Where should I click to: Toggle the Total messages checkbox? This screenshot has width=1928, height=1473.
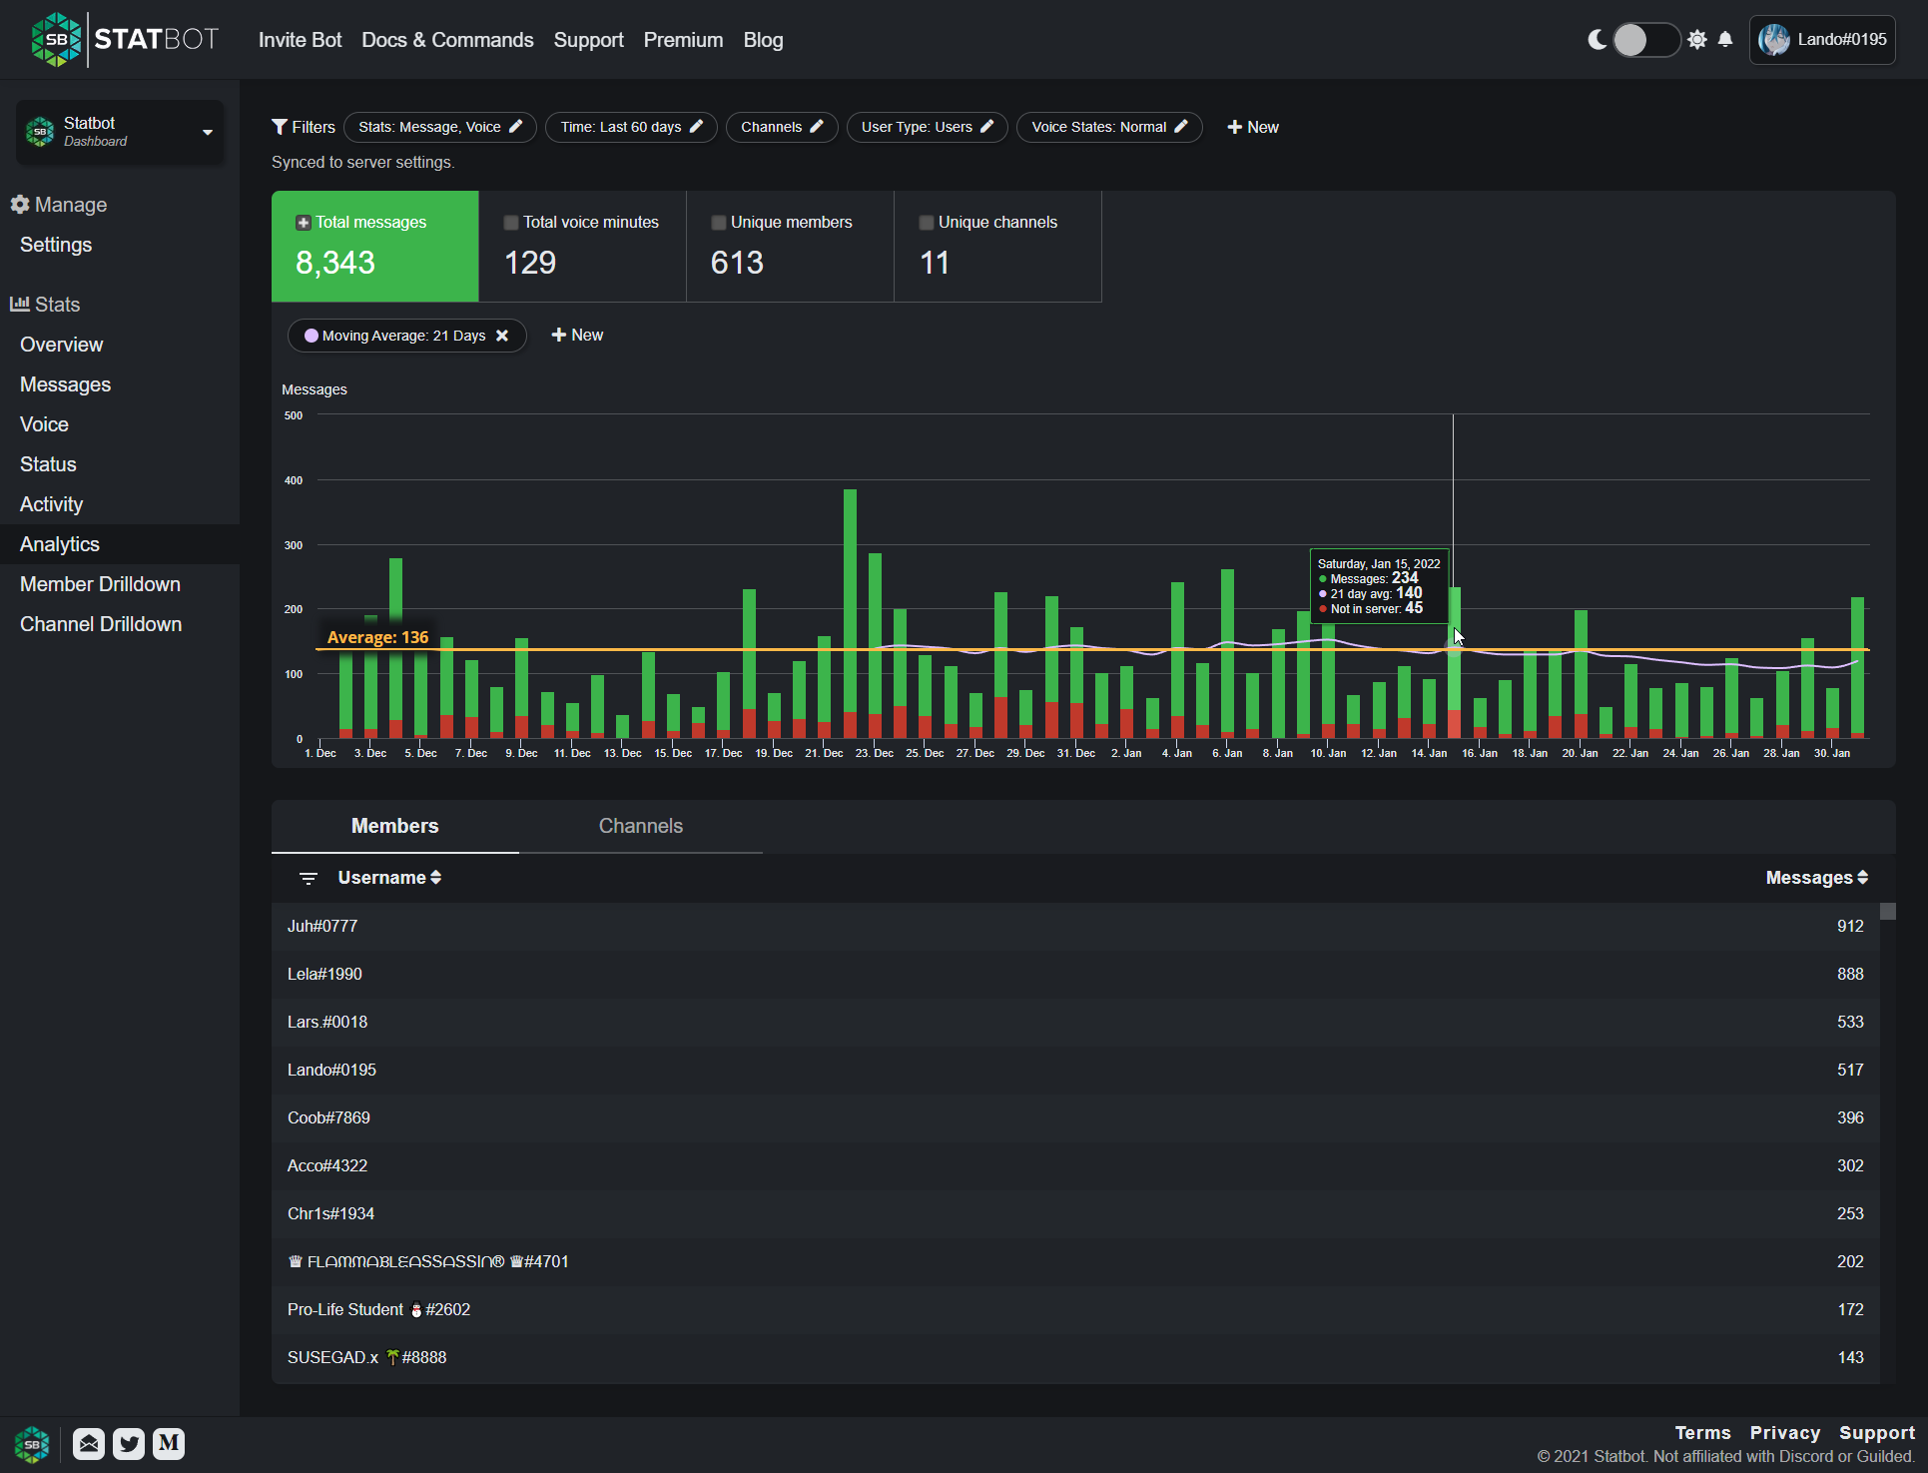pyautogui.click(x=304, y=223)
